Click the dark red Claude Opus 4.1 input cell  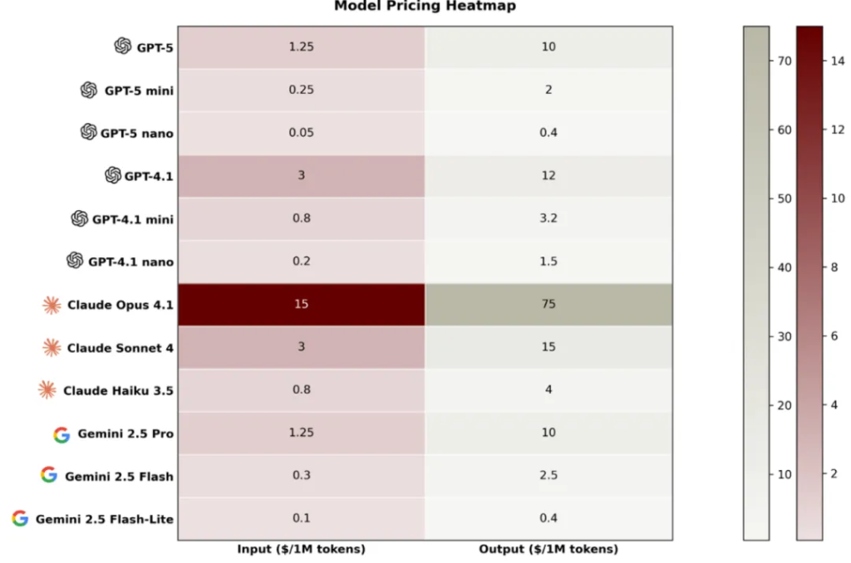click(301, 304)
